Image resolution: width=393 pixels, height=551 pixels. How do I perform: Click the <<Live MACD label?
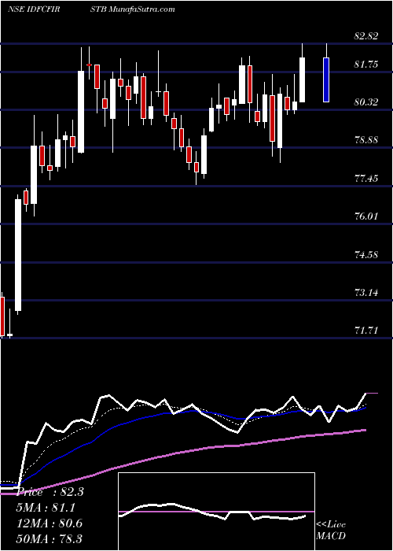coord(331,531)
